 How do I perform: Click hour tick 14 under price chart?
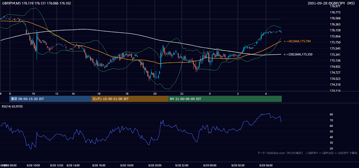(x=73, y=94)
